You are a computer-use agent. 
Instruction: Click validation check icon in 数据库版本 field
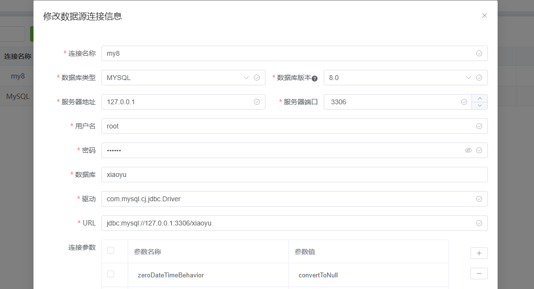[479, 78]
